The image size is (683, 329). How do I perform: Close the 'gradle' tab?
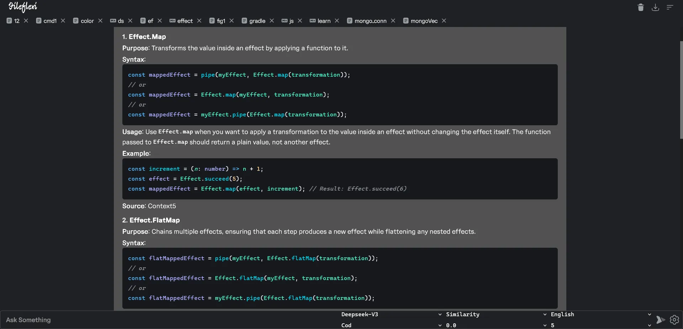[x=272, y=21]
